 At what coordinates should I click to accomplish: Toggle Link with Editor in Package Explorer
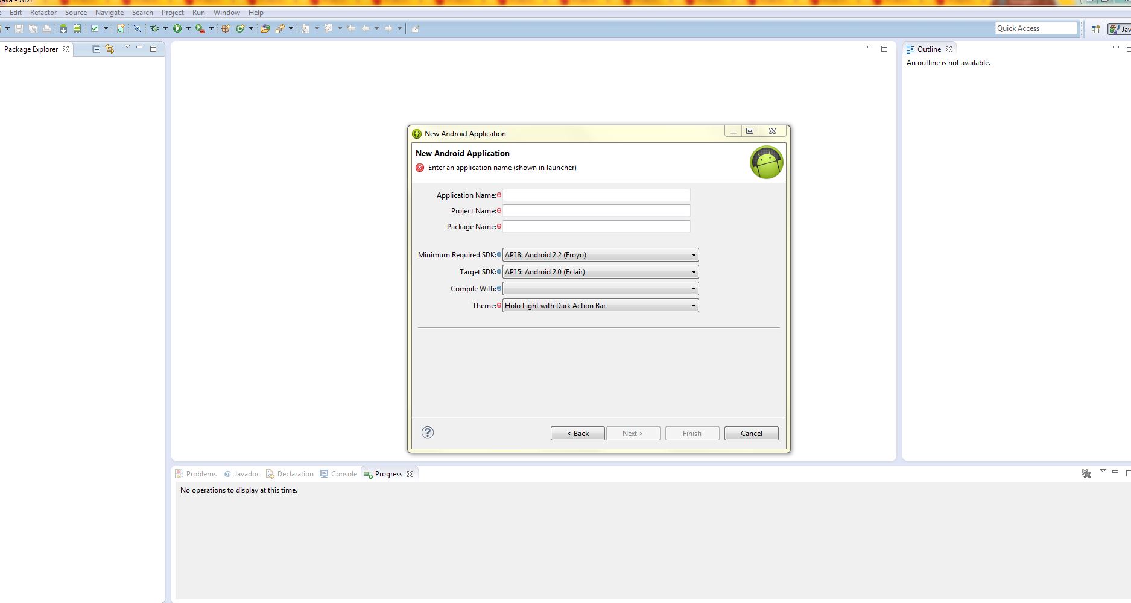pos(110,49)
